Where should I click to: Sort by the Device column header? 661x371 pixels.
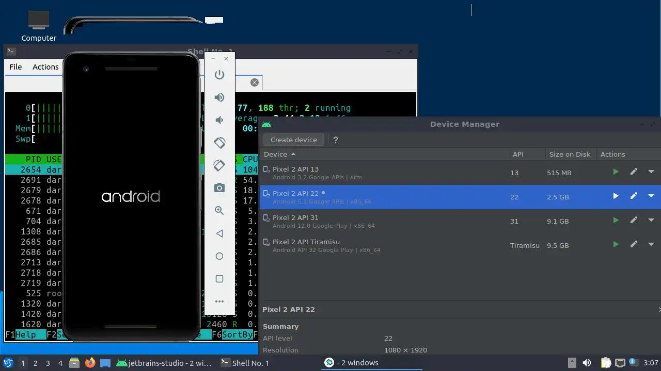pos(384,154)
